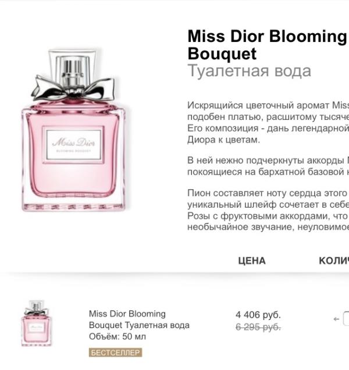349x370 pixels.
Task: Select the ЦЕНА column header
Action: click(252, 261)
